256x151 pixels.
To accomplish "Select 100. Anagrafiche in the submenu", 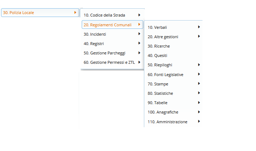I will (163, 112).
